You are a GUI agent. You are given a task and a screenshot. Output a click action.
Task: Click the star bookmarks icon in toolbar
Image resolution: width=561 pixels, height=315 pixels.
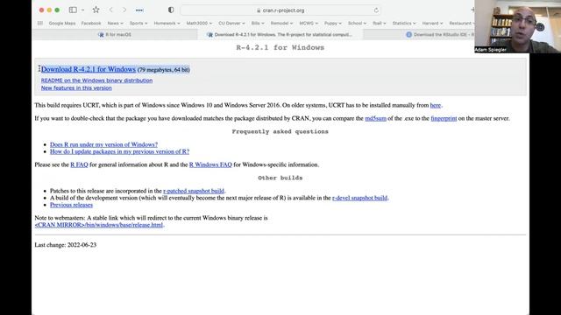click(x=96, y=10)
